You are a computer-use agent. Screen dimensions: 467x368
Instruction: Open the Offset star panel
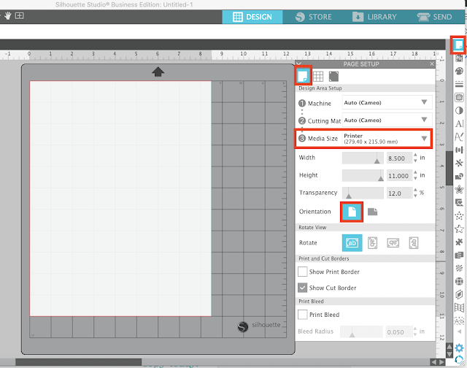[459, 189]
